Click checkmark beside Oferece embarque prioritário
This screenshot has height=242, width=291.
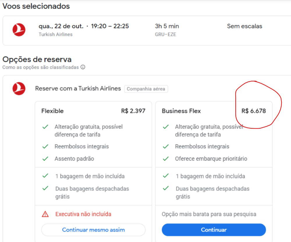166,159
